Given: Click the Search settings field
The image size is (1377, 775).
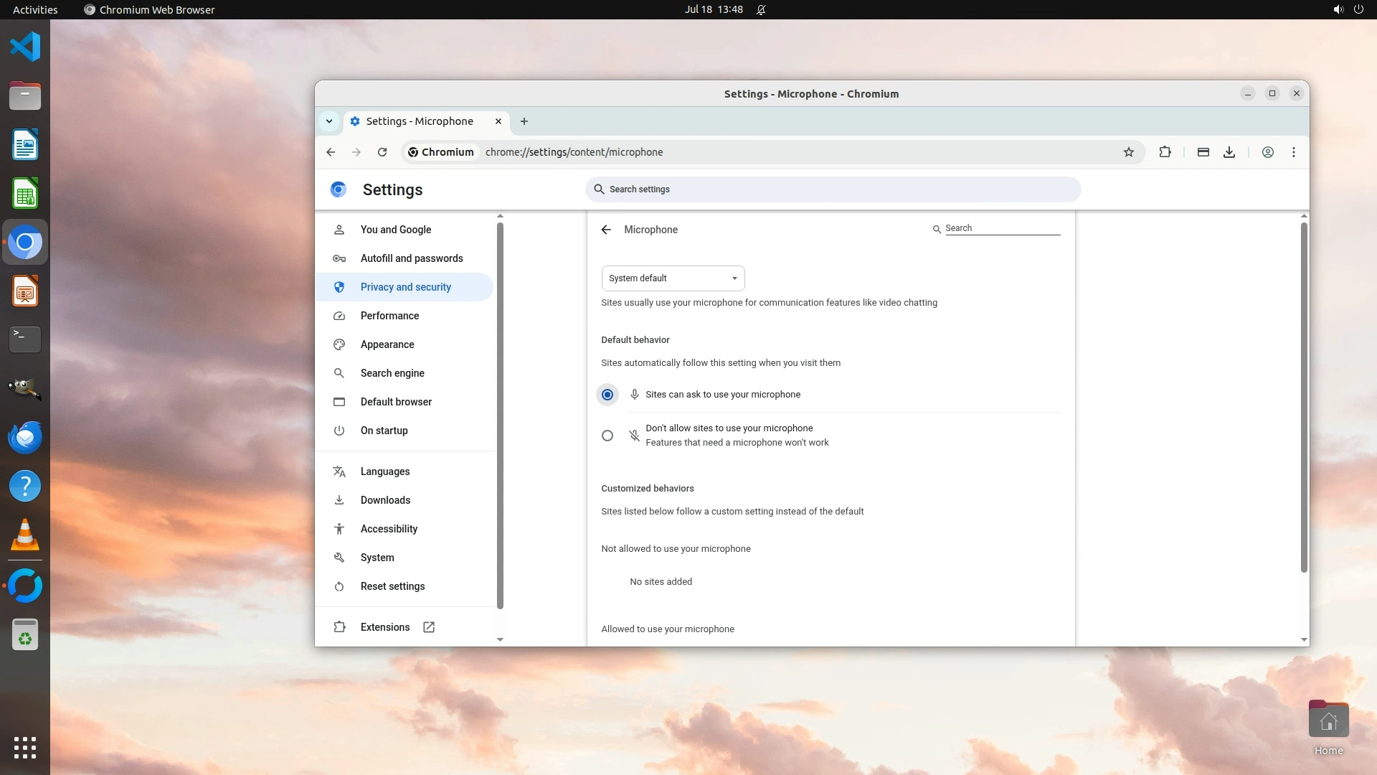Looking at the screenshot, I should (832, 189).
